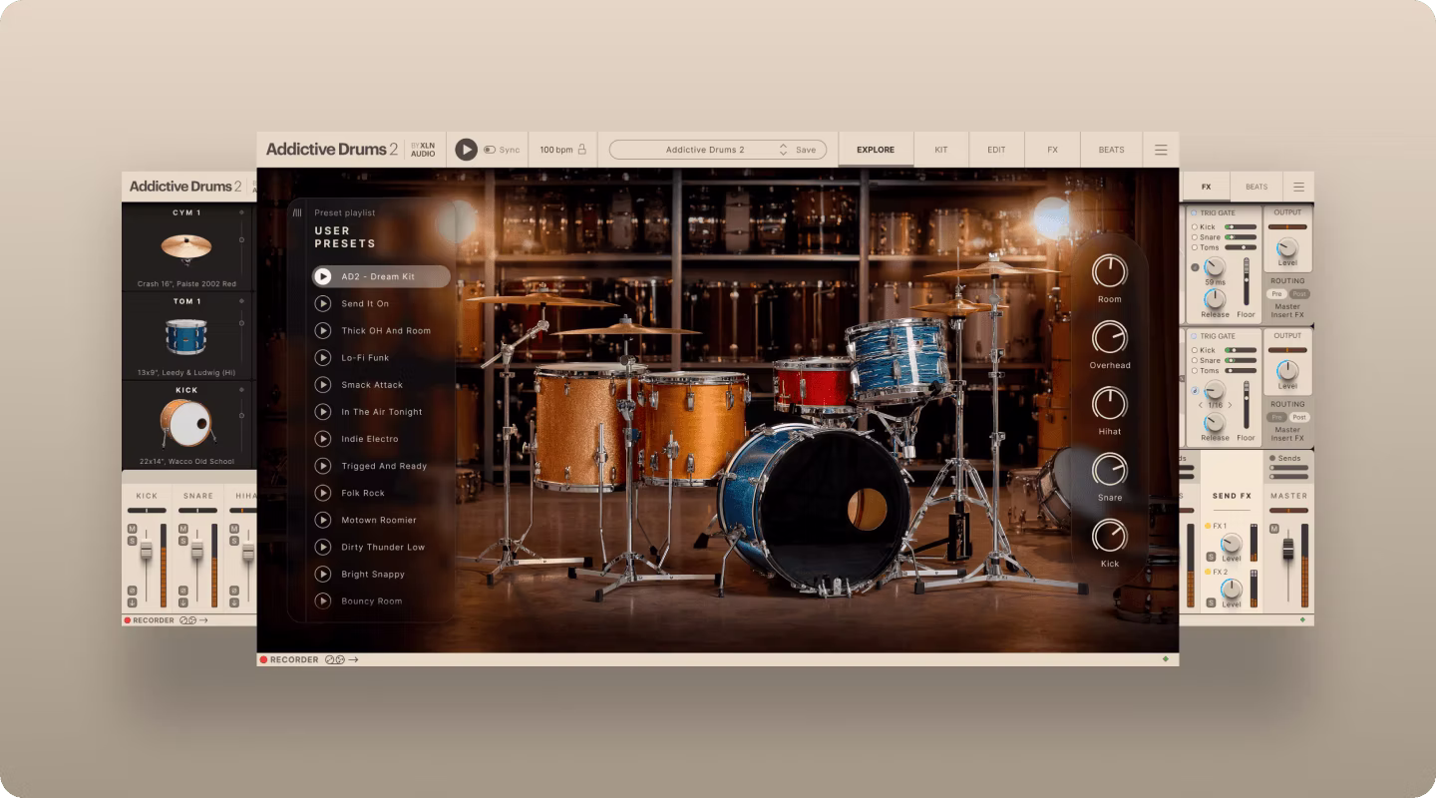Play the Lo-Fi Funk preset
Viewport: 1436px width, 798px height.
pos(323,357)
